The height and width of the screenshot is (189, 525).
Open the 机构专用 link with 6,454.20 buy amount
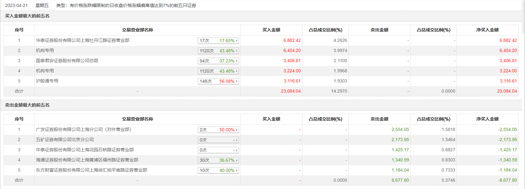pos(45,50)
